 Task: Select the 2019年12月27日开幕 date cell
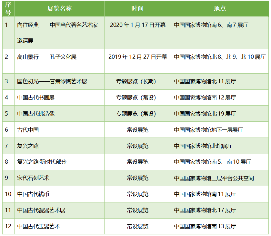click(138, 57)
